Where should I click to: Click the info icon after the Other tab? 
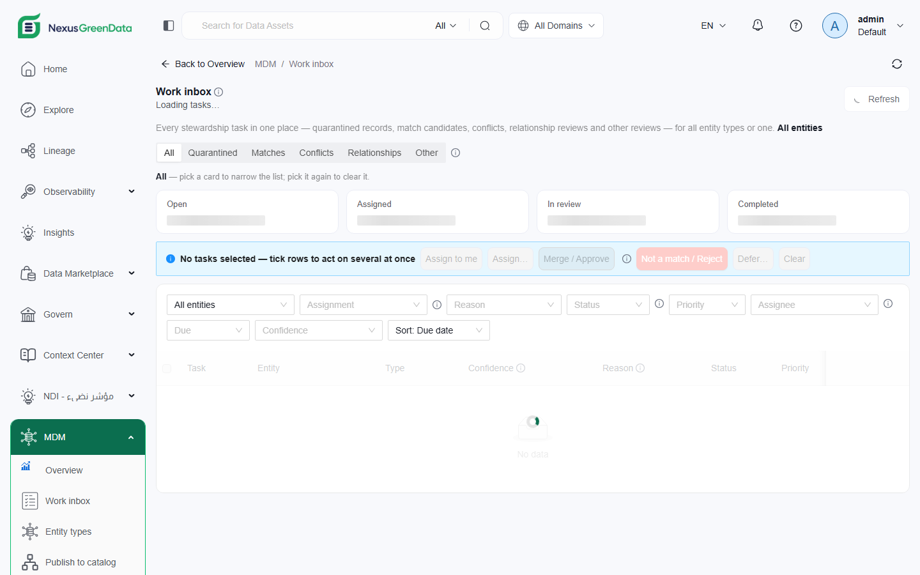[x=456, y=153]
